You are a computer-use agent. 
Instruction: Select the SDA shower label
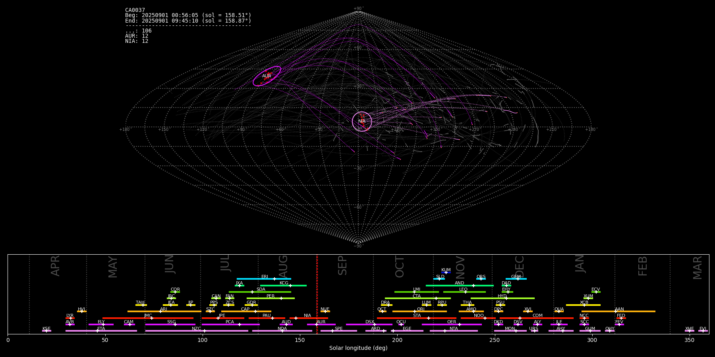(261, 290)
